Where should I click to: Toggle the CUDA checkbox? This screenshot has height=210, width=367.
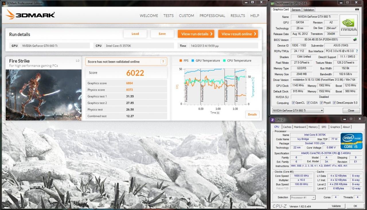(308, 103)
